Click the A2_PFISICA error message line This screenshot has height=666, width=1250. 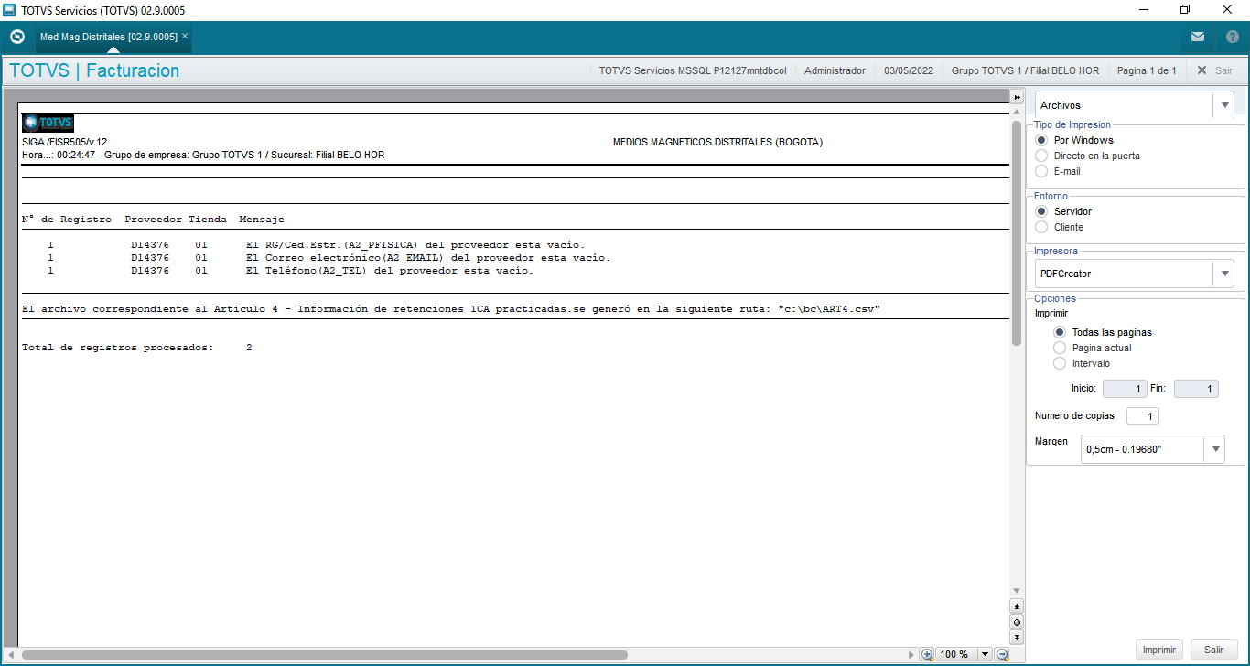[x=415, y=245]
